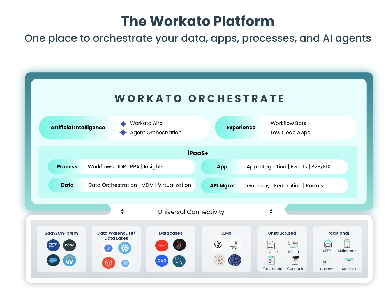Click the up-down arrows right of Universal Connectivity

coord(271,211)
